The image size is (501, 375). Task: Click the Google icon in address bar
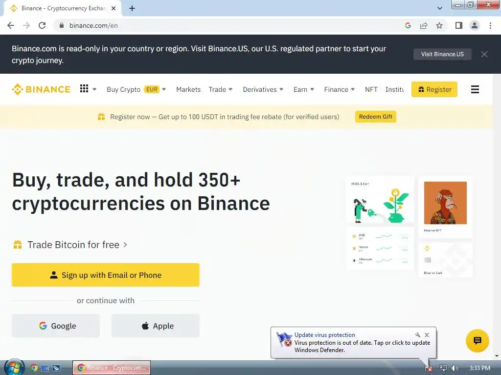(408, 25)
